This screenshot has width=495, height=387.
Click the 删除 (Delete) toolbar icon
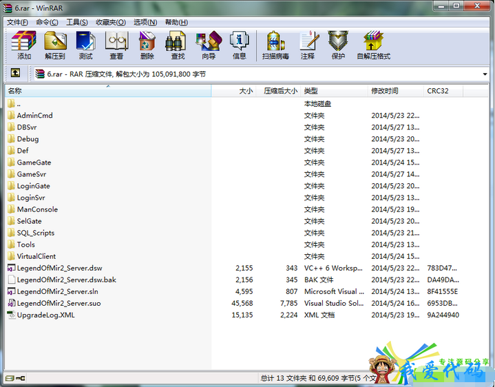coord(147,41)
